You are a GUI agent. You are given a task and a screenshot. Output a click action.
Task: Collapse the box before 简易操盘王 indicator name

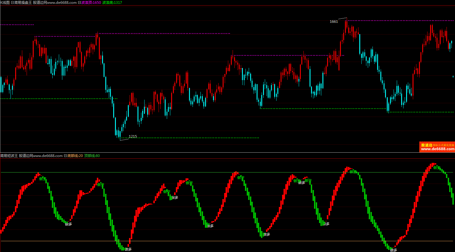[12, 3]
